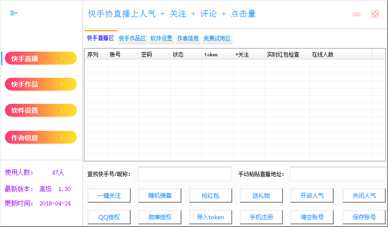Expand the 软件设置 sidebar chevron
Viewport: 388px width, 227px height.
pos(62,111)
